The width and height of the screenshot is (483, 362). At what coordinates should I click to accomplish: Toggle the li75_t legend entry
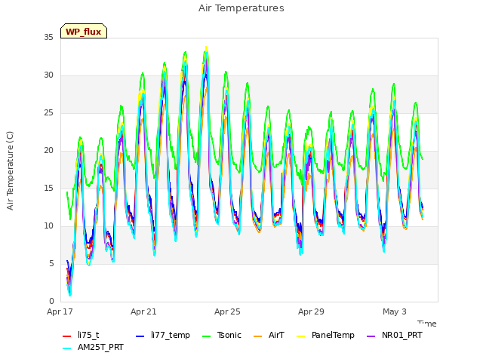81,335
